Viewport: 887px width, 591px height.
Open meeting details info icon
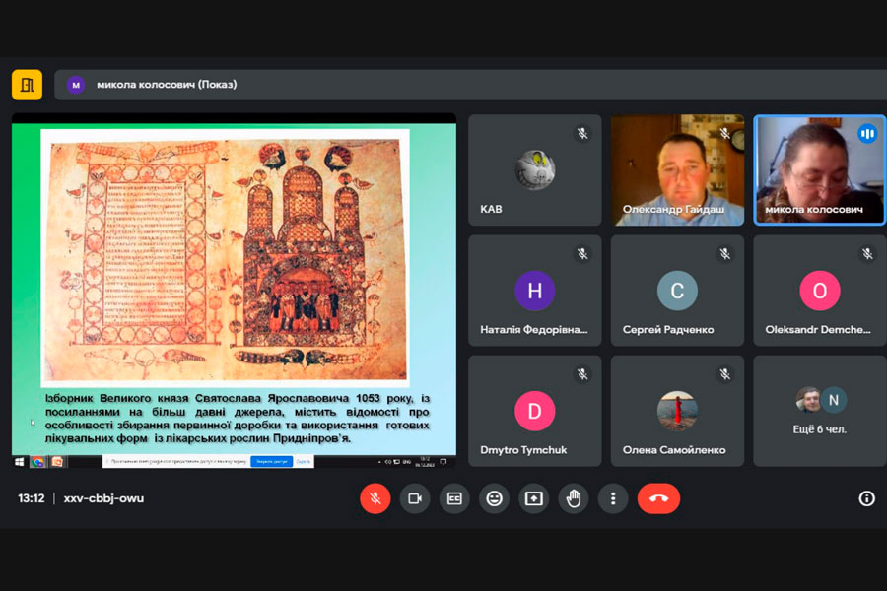pos(866,498)
